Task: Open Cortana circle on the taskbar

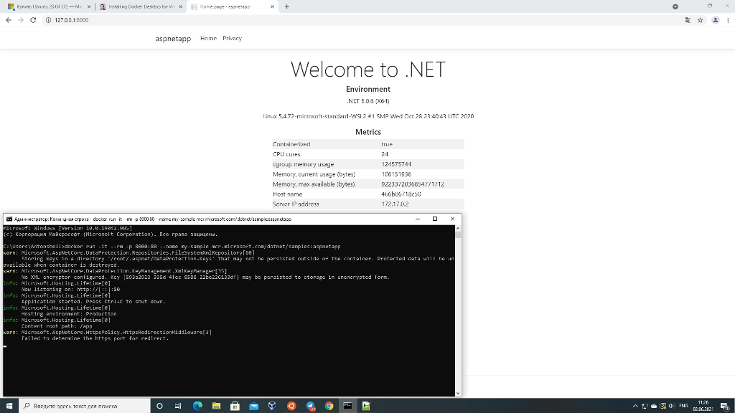Action: pos(159,406)
